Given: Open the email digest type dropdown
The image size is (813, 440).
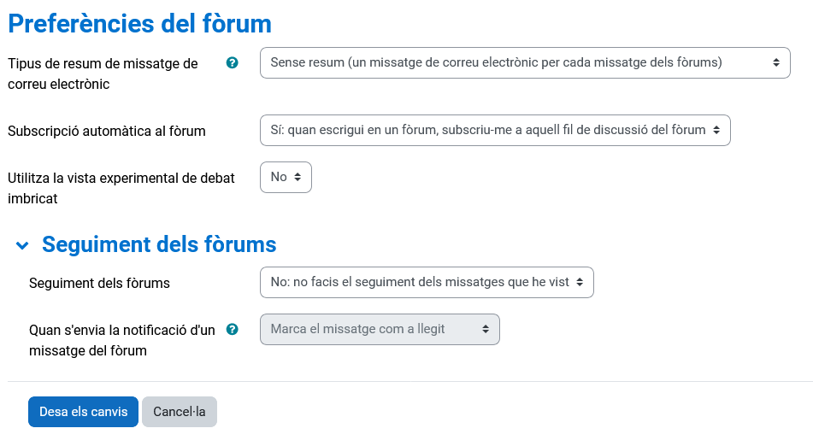Looking at the screenshot, I should pyautogui.click(x=524, y=62).
